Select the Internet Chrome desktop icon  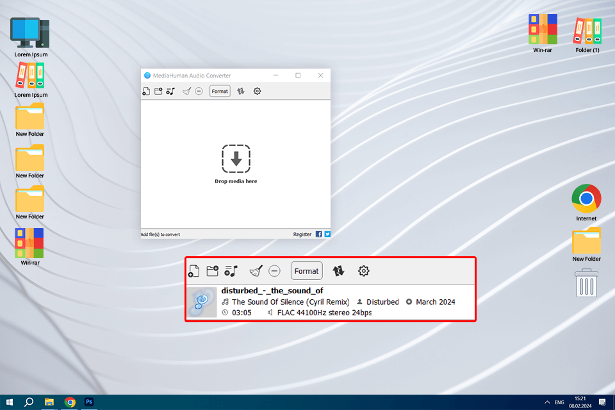tap(586, 203)
